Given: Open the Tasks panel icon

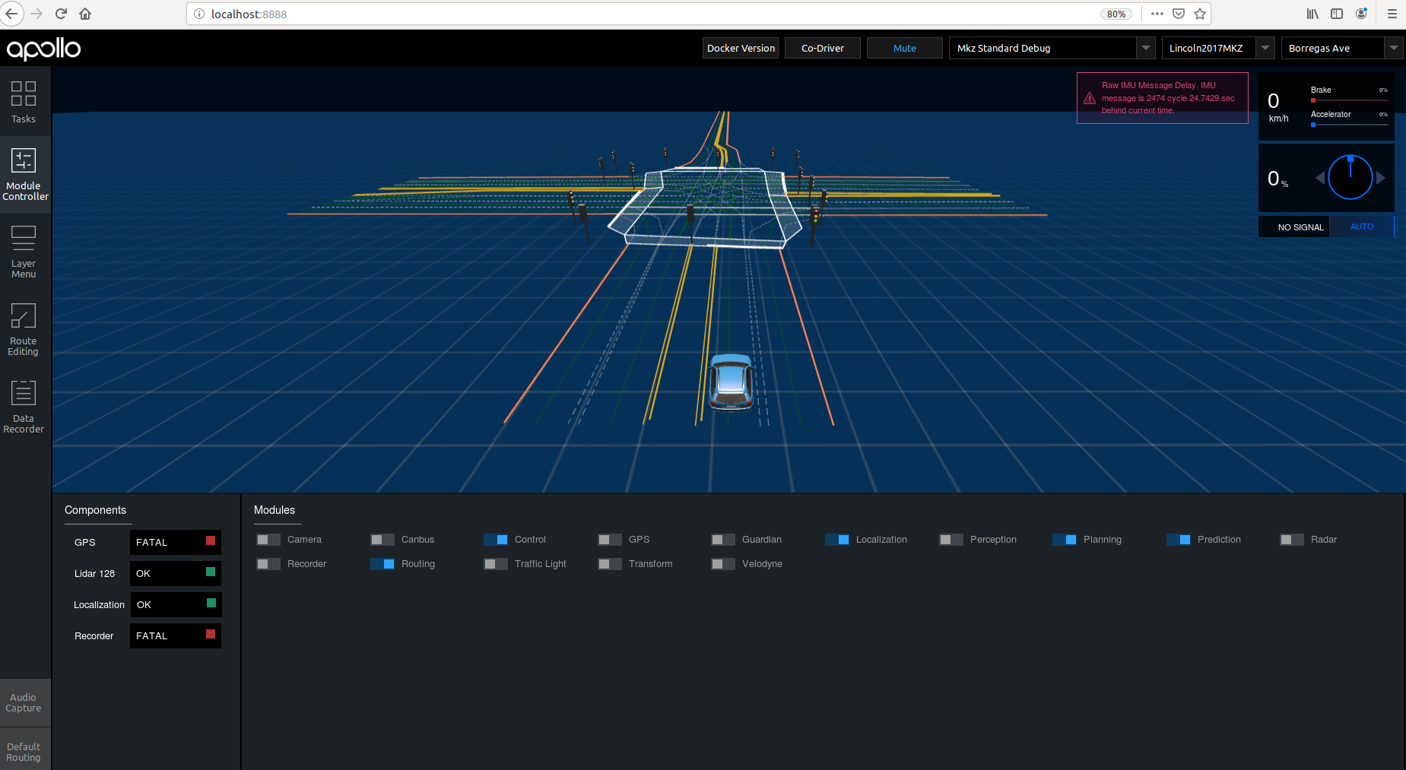Looking at the screenshot, I should tap(24, 102).
